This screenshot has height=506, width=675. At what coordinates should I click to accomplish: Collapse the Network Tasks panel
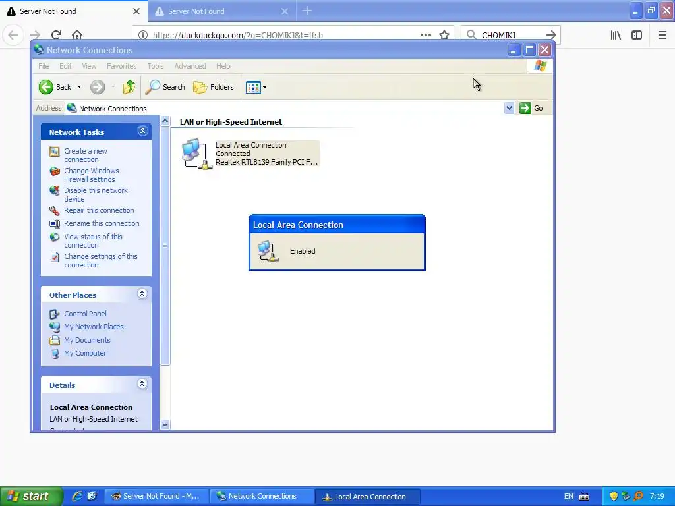click(x=142, y=131)
